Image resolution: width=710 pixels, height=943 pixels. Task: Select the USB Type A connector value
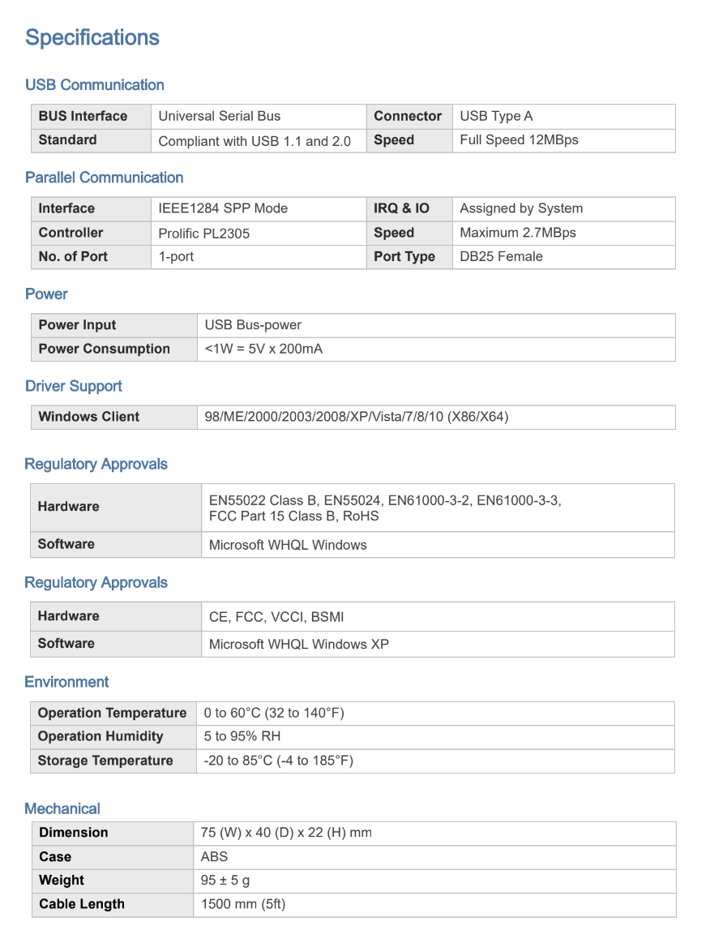click(496, 116)
